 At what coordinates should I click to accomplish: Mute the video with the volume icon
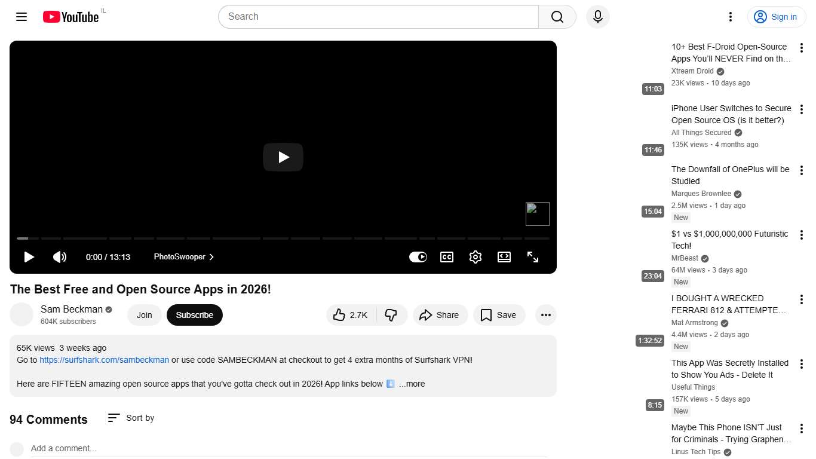(59, 257)
